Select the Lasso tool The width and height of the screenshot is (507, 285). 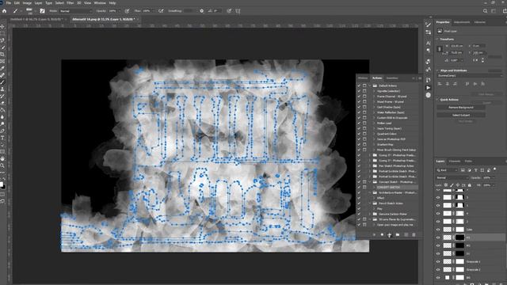(x=2, y=40)
